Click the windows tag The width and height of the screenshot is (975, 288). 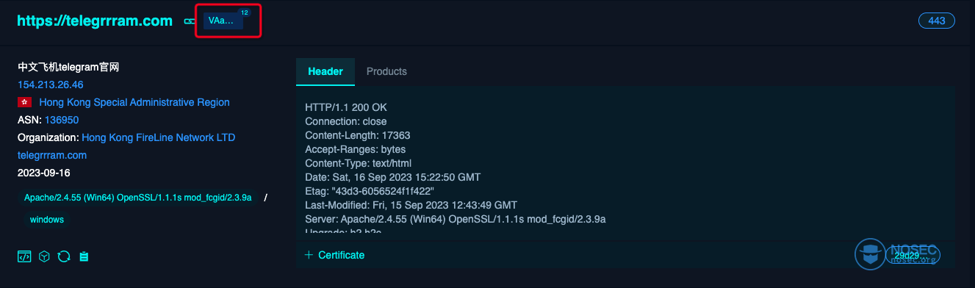coord(47,220)
